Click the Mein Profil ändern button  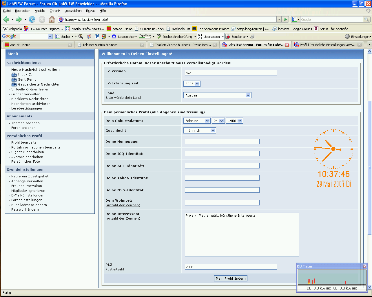coord(231,279)
